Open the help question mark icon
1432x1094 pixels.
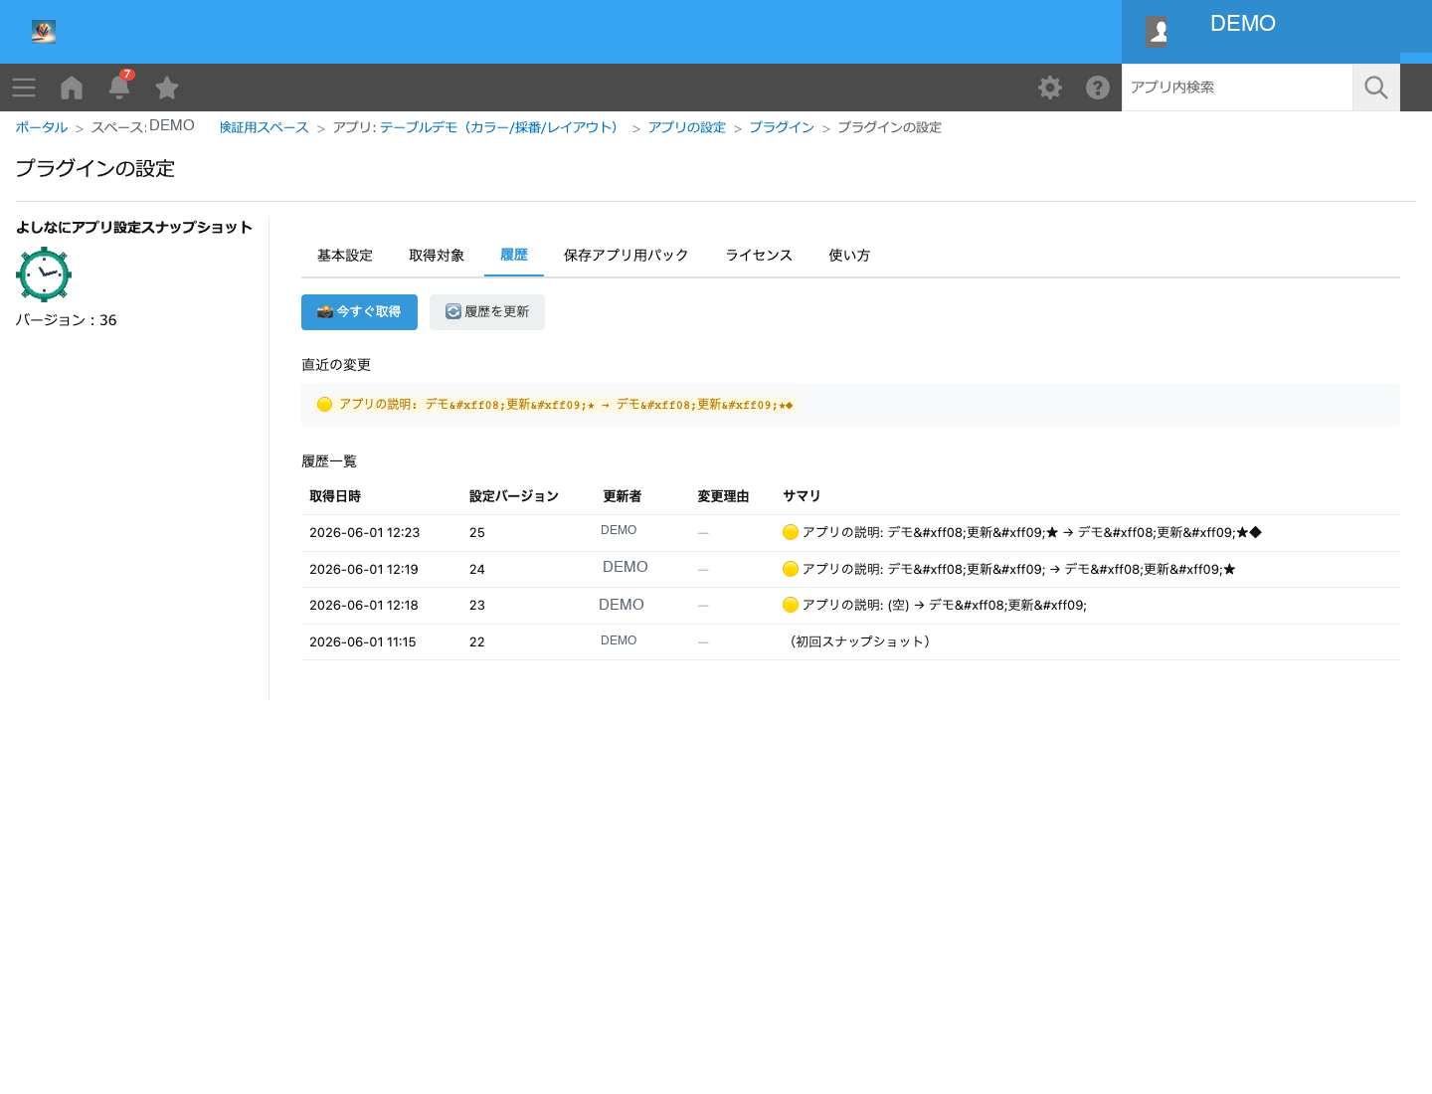1098,88
